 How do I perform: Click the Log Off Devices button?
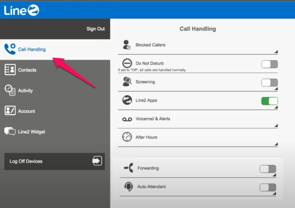pos(54,161)
